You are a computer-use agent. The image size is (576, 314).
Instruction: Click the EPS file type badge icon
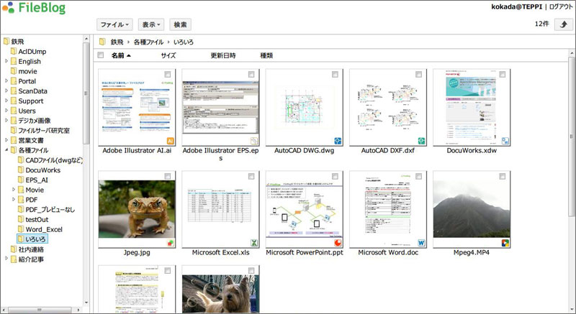click(254, 141)
